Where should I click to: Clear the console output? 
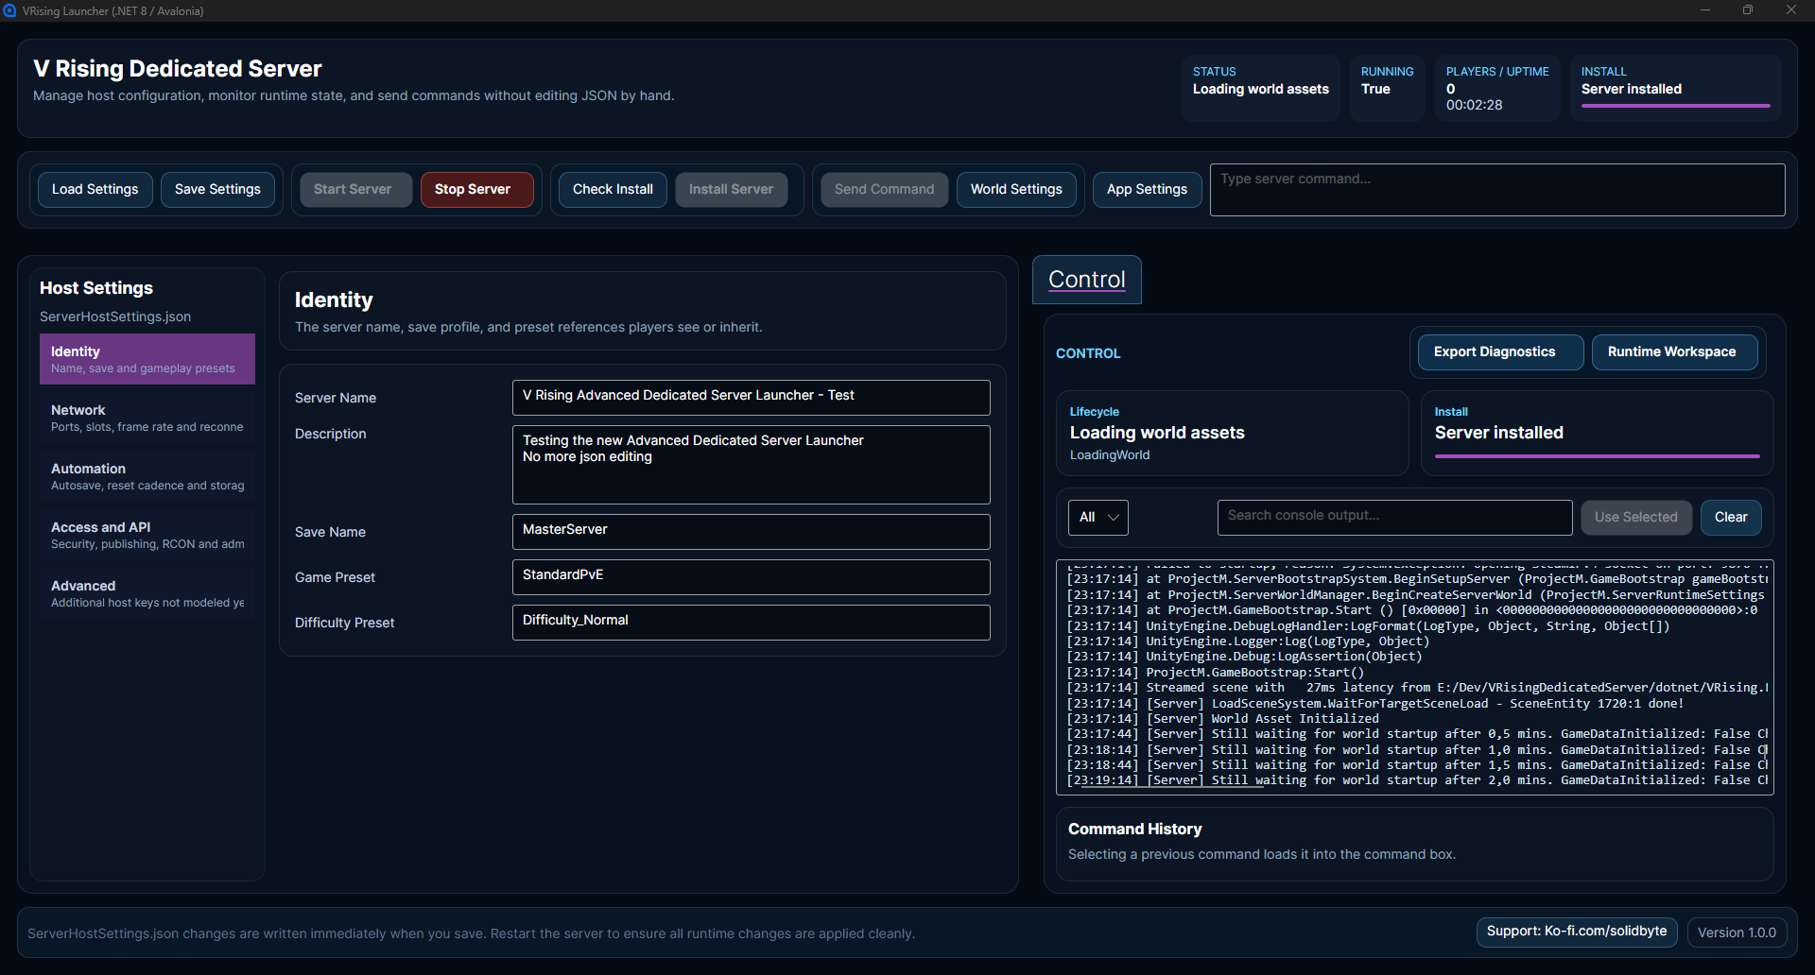[x=1731, y=518]
